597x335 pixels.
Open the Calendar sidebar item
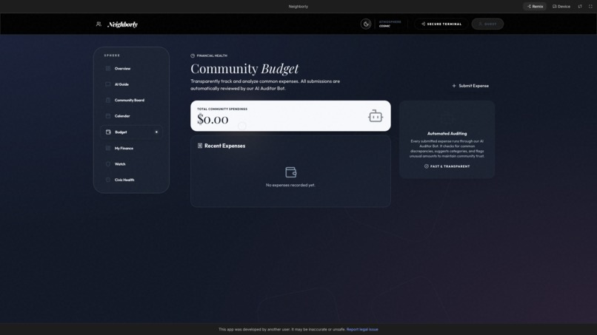pyautogui.click(x=131, y=116)
